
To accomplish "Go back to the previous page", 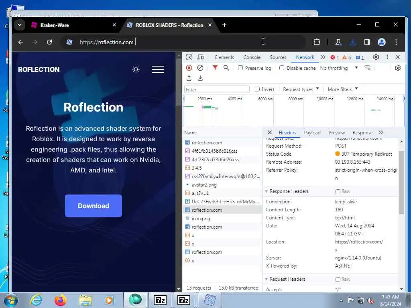I will point(20,42).
